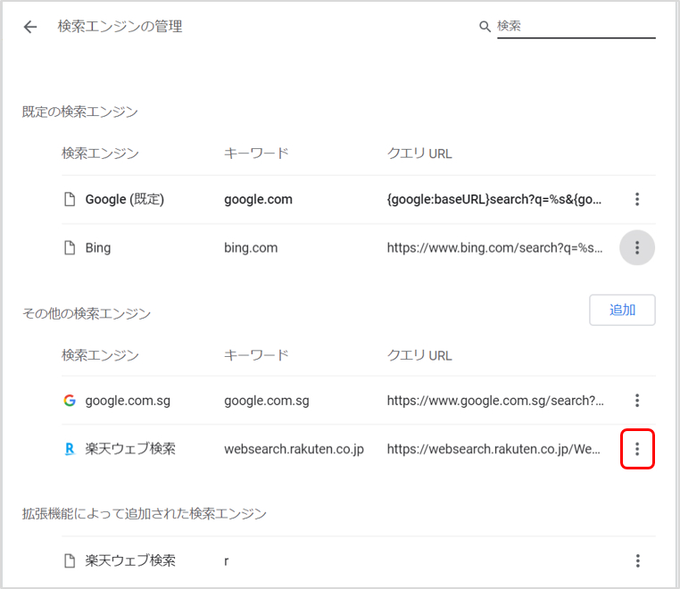Open the more menu for Google (既定)
The height and width of the screenshot is (589, 680).
pyautogui.click(x=637, y=199)
